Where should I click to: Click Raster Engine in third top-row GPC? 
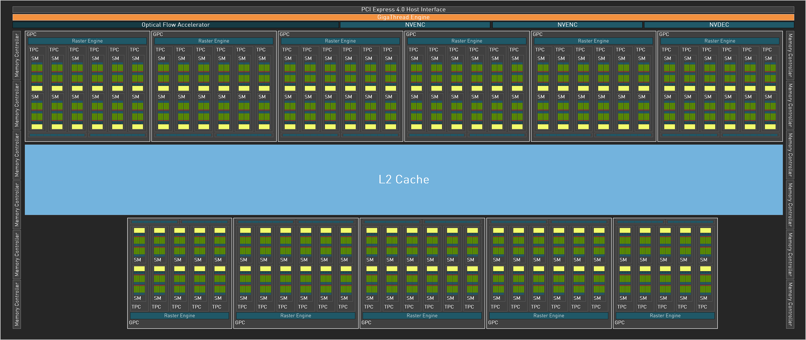(340, 41)
